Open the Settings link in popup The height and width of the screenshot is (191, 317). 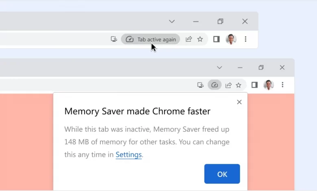tap(128, 154)
